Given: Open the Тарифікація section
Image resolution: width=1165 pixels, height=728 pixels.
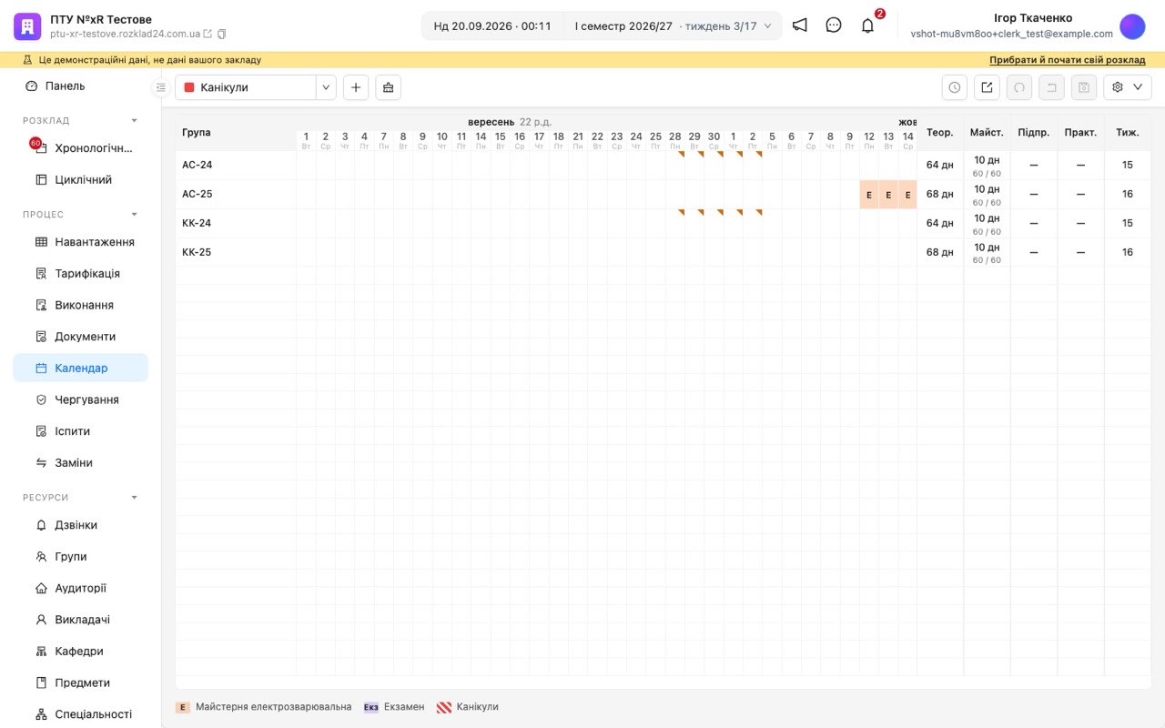Looking at the screenshot, I should (x=80, y=274).
